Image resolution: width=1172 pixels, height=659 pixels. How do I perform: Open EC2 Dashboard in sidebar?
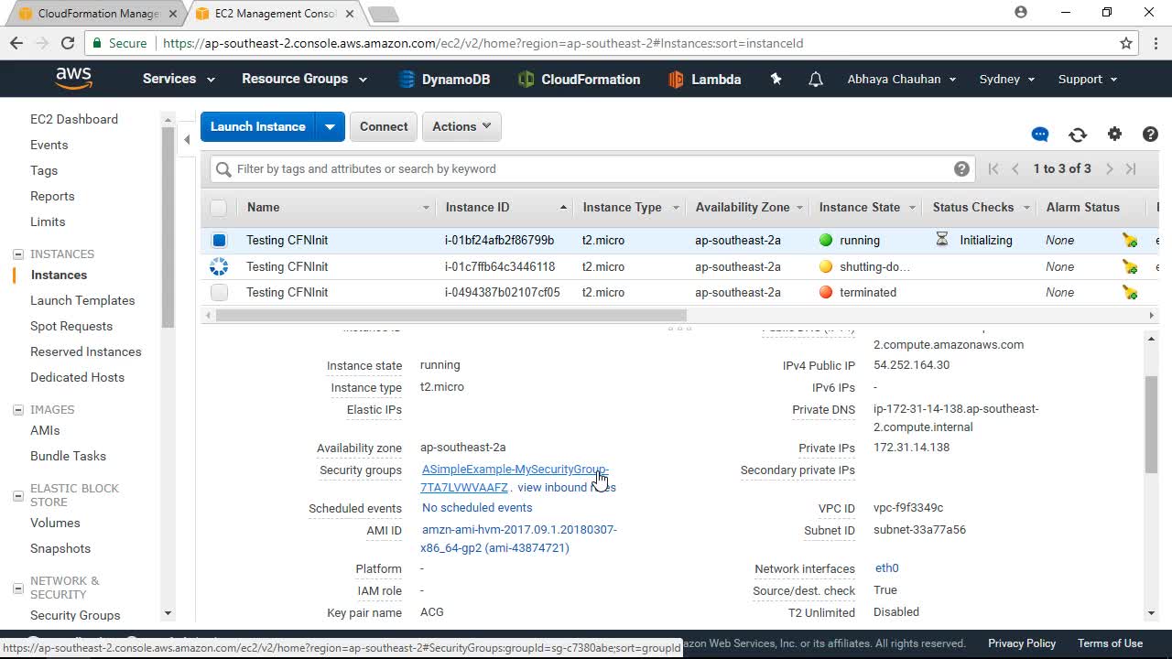(74, 119)
